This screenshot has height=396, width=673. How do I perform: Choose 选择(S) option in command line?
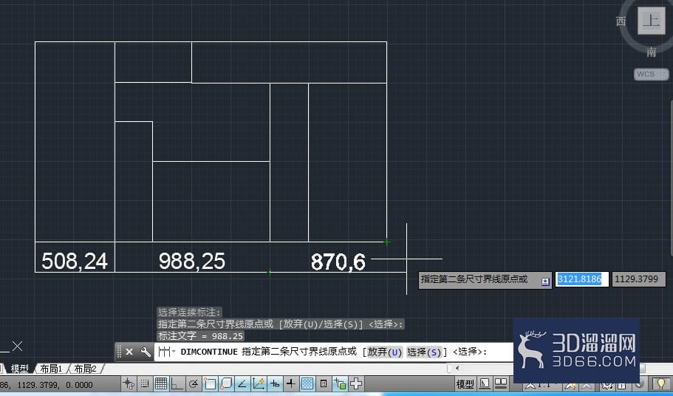tap(423, 352)
